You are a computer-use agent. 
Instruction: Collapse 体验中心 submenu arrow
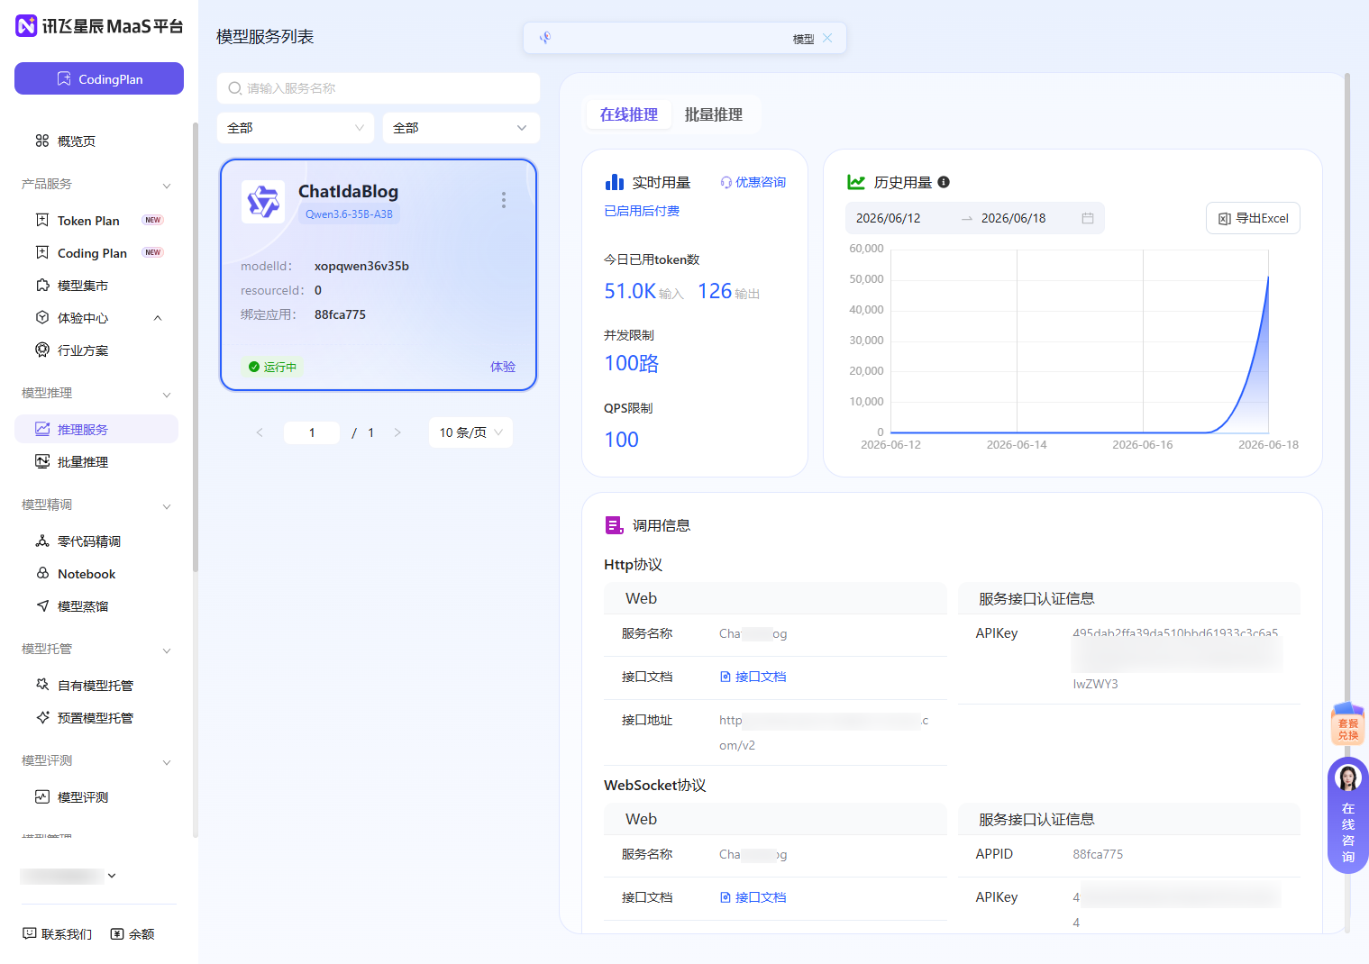click(158, 318)
